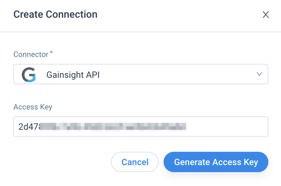The width and height of the screenshot is (281, 186).
Task: Click the Cancel button
Action: pos(135,162)
